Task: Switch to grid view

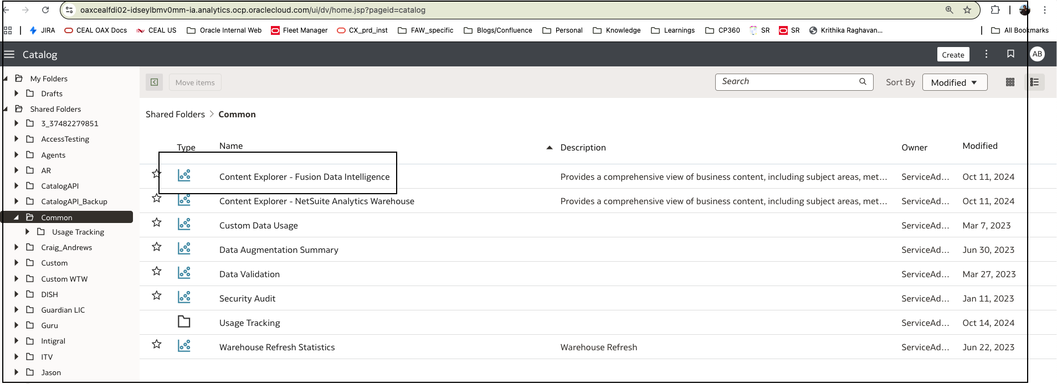Action: (1010, 82)
